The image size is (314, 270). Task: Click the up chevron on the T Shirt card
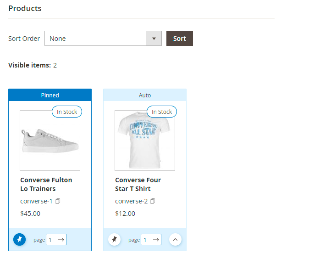coord(175,239)
